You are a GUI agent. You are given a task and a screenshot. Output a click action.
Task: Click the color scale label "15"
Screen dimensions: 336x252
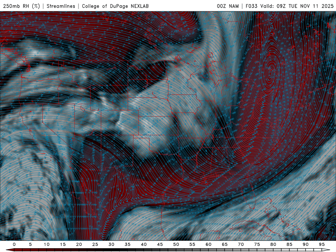tap(63, 244)
